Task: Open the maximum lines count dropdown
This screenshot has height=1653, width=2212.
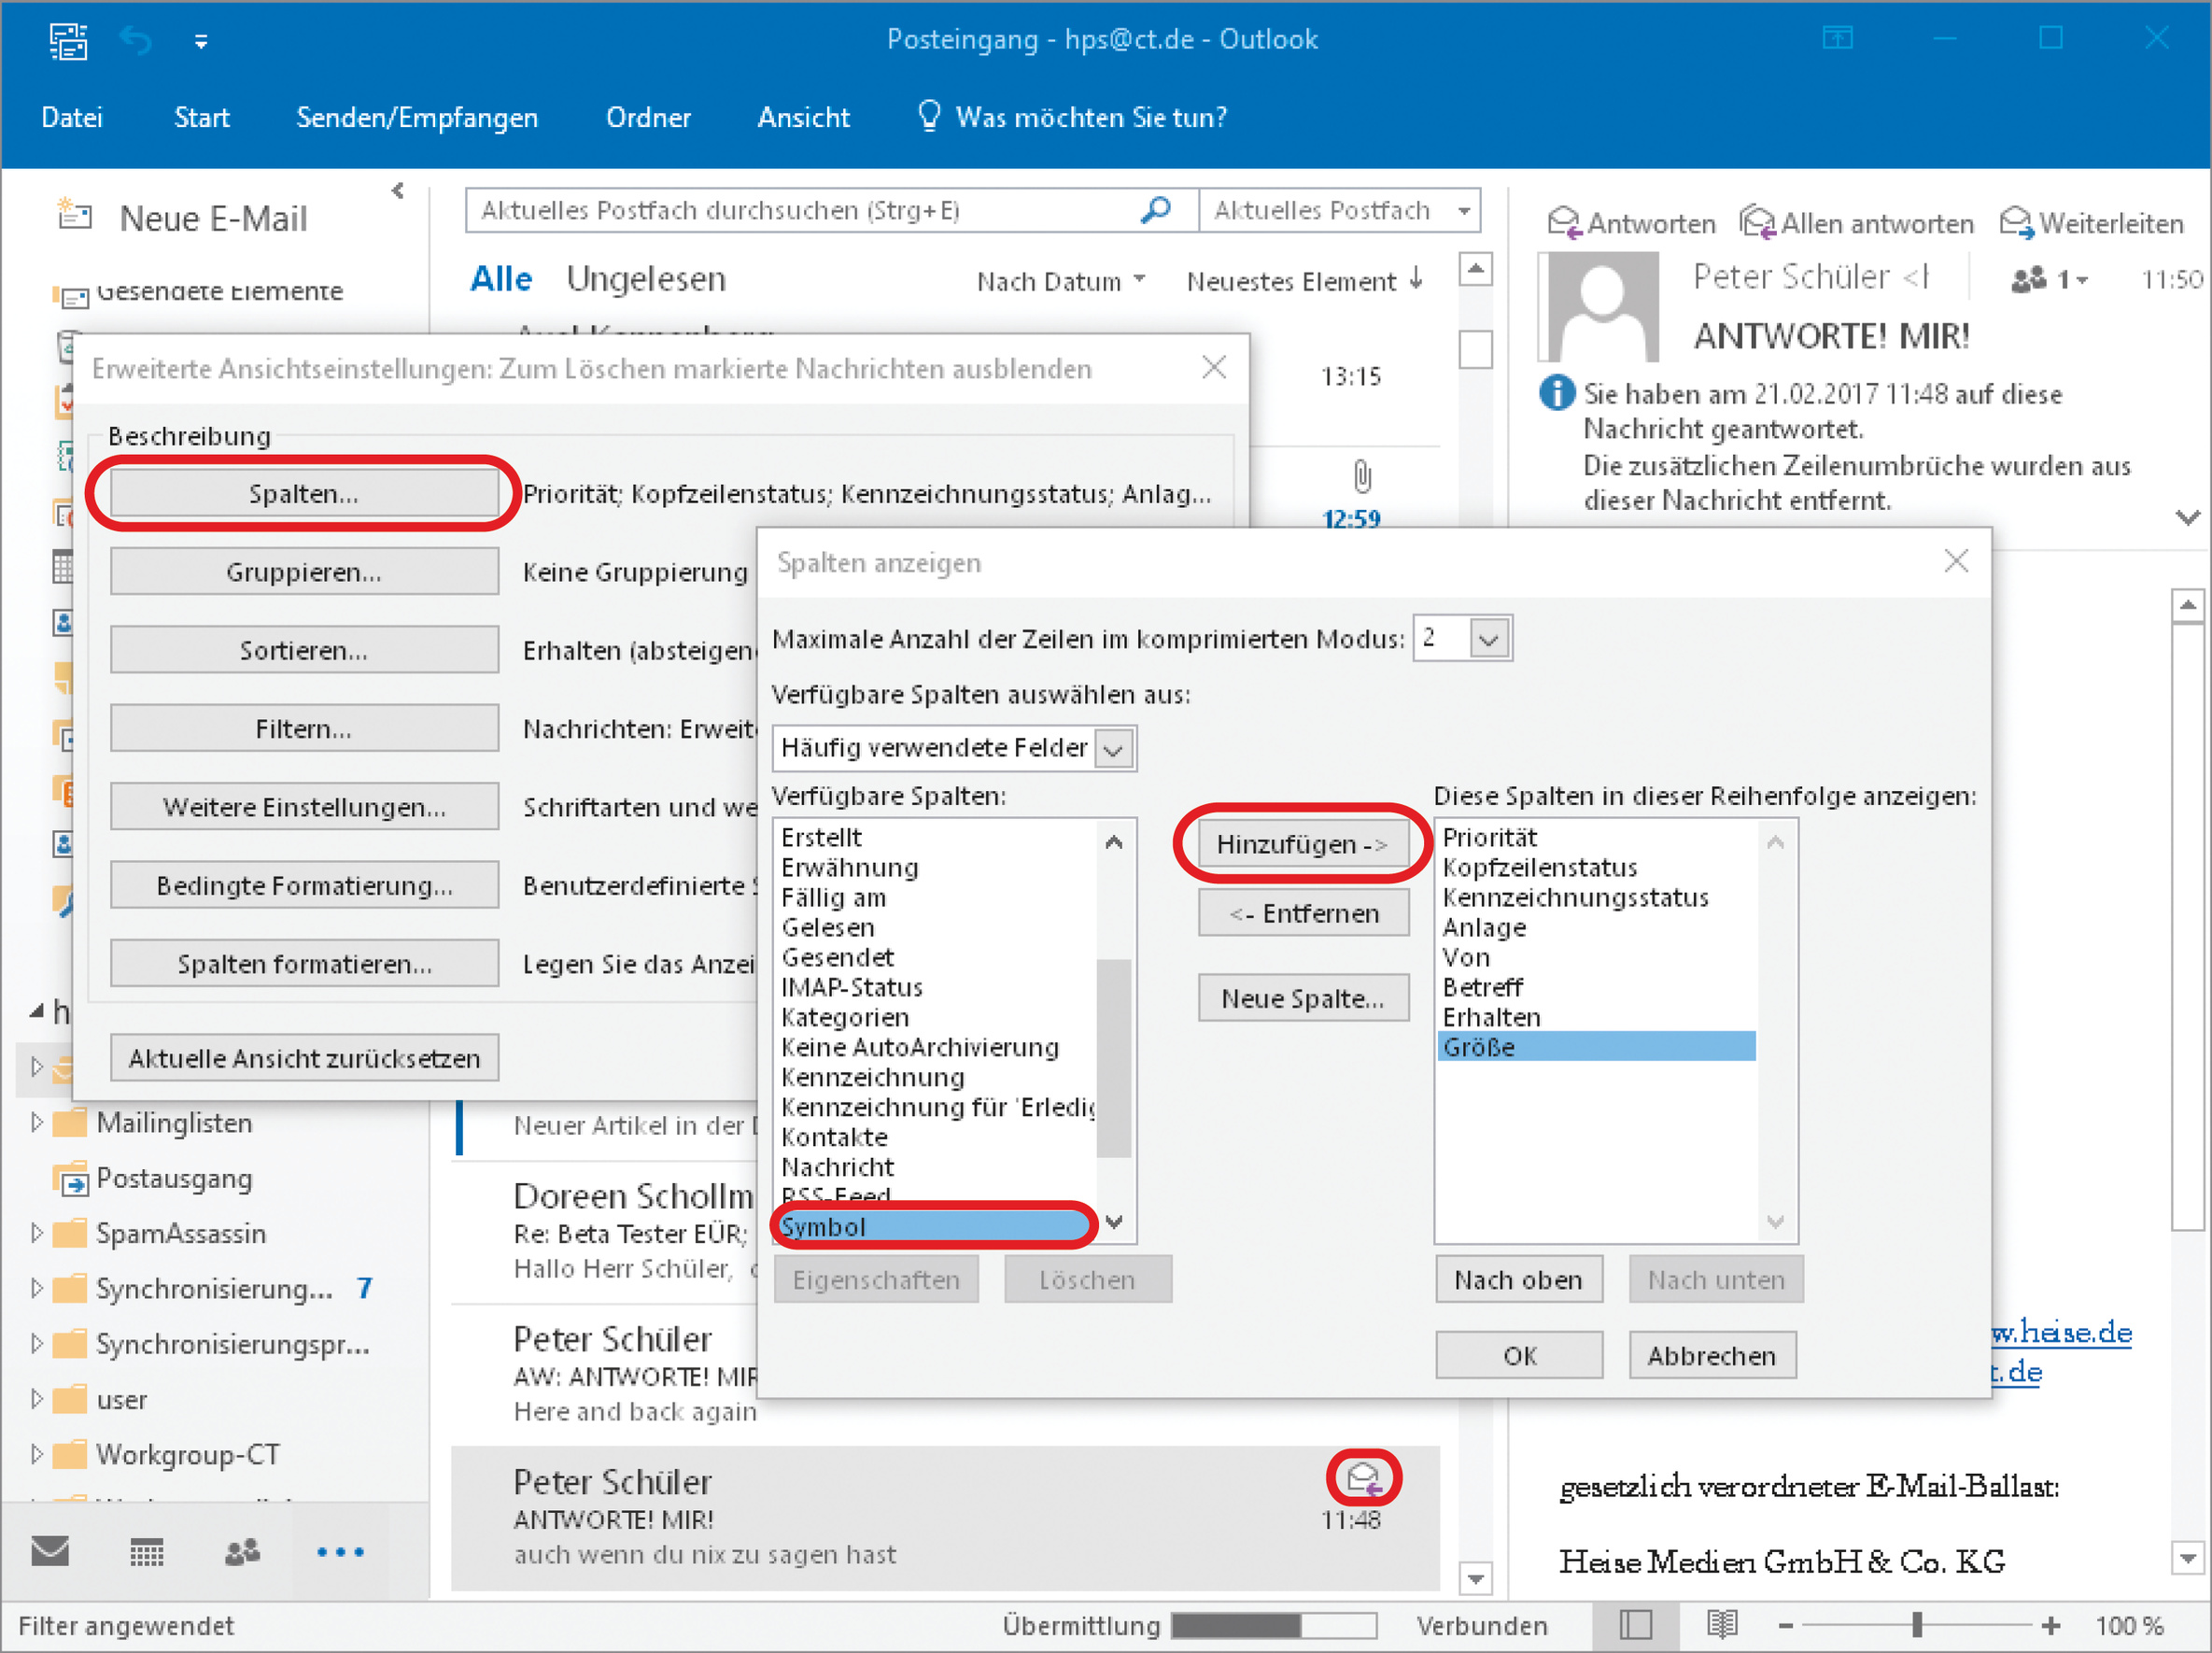Action: click(1488, 638)
